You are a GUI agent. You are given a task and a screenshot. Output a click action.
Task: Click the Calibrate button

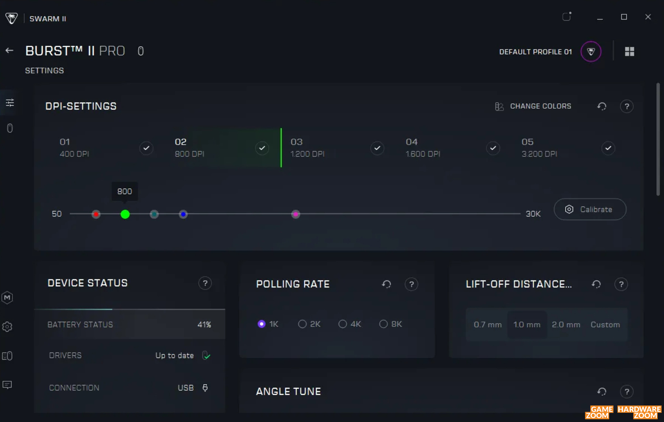click(x=590, y=209)
